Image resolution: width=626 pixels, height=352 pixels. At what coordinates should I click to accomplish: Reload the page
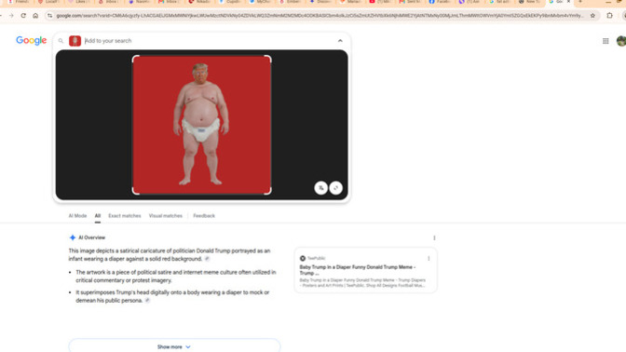(x=23, y=16)
